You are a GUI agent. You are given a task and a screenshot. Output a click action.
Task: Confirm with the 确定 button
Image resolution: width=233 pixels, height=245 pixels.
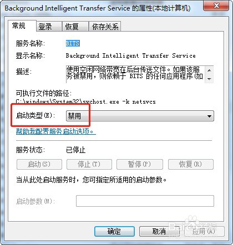(114, 231)
